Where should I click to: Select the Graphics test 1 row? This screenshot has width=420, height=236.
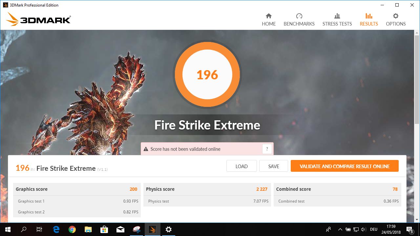click(77, 201)
